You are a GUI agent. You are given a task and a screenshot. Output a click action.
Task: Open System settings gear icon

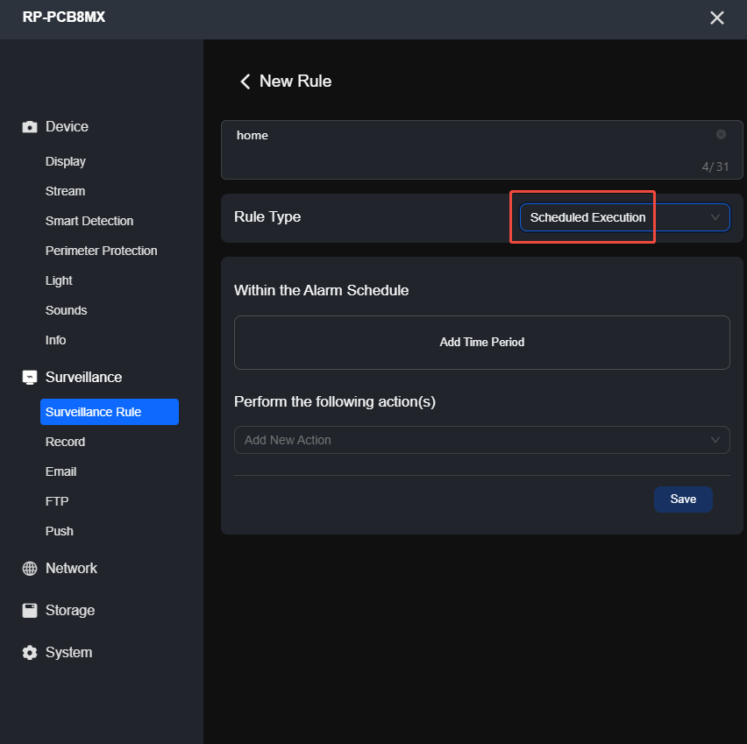29,652
